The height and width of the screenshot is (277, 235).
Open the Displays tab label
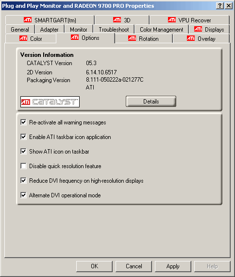click(x=214, y=30)
